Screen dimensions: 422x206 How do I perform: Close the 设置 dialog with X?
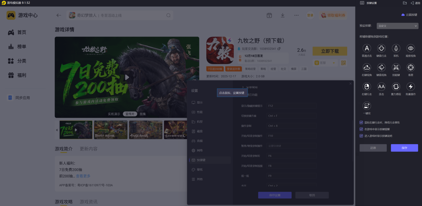coord(350,84)
